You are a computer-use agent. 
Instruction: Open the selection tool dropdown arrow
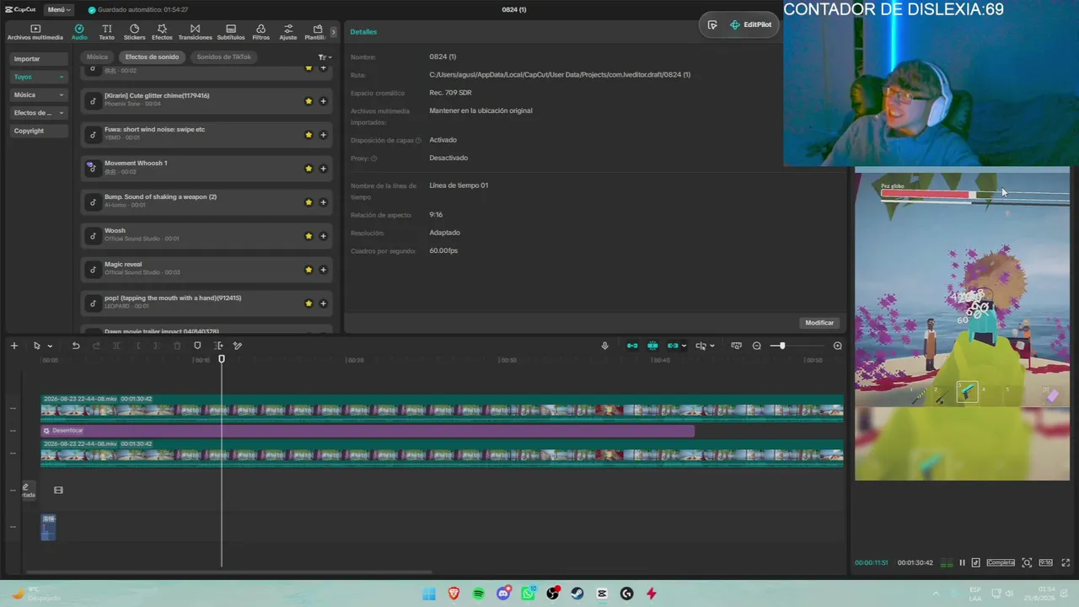[x=50, y=346]
